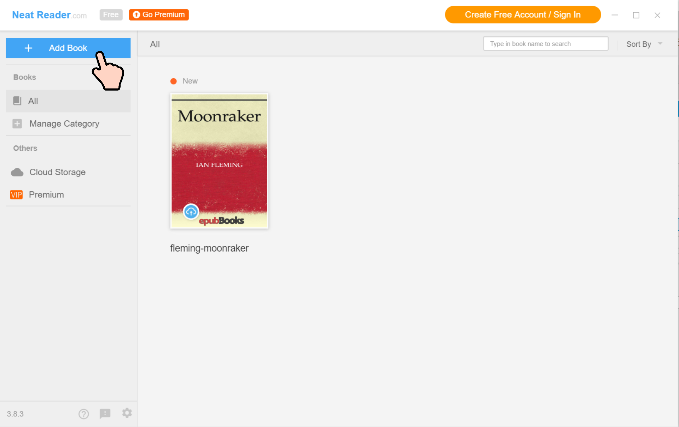Click the fleming-moonraker title text

(x=209, y=248)
